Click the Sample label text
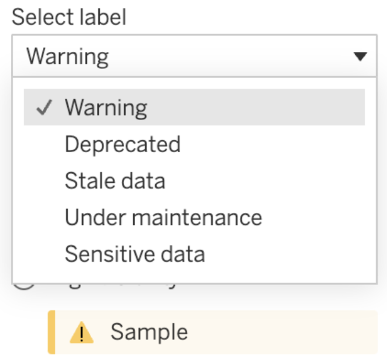387x362 pixels. click(x=150, y=332)
